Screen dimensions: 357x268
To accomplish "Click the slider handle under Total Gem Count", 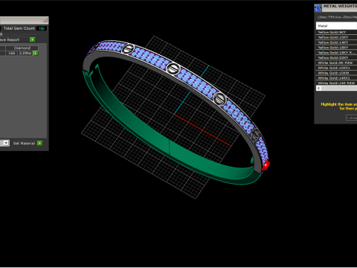I will (1, 34).
